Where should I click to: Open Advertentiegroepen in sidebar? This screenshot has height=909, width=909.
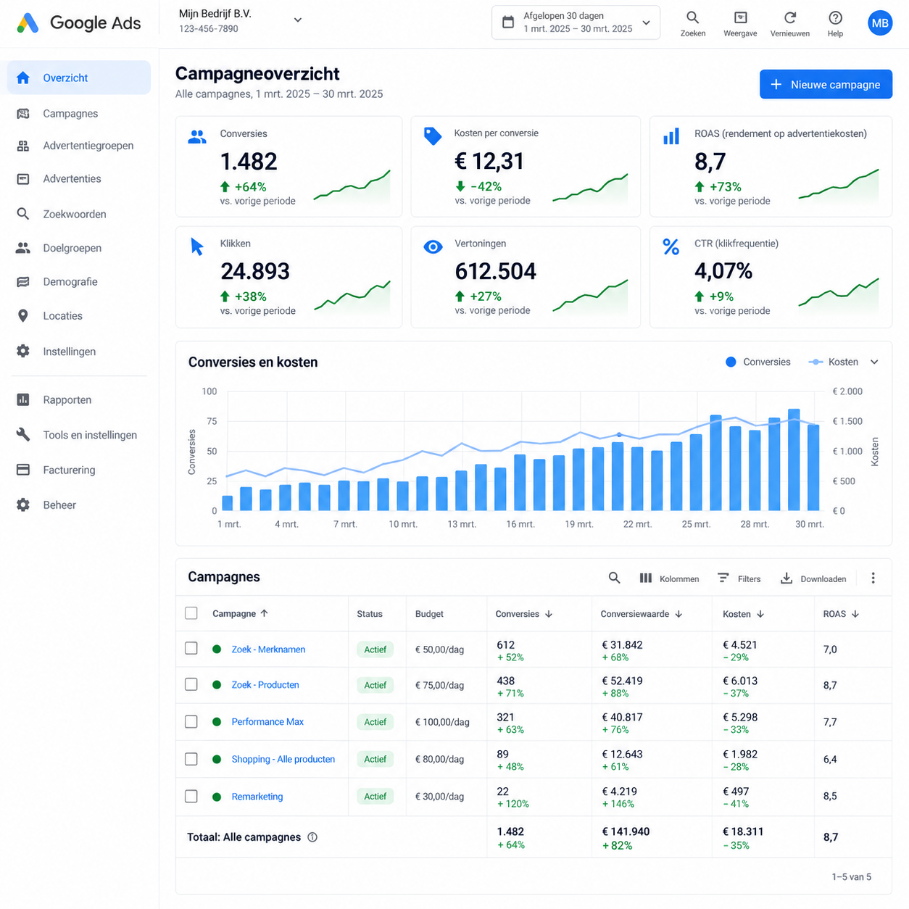tap(79, 146)
